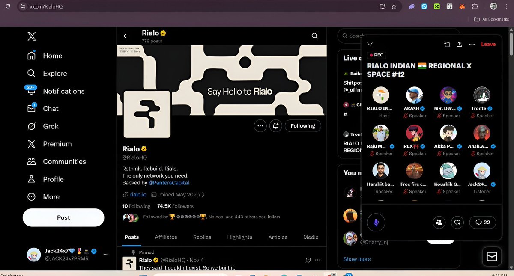514x276 pixels.
Task: Click the Following button
Action: click(303, 126)
